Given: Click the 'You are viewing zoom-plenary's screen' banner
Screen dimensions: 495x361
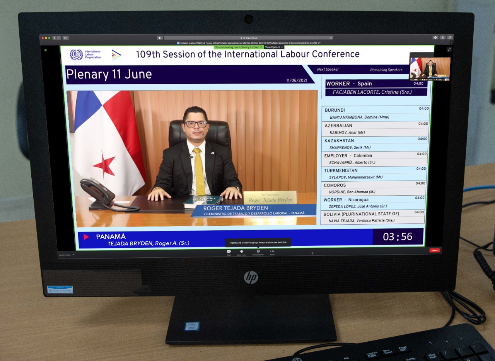Looking at the screenshot, I should coord(238,47).
